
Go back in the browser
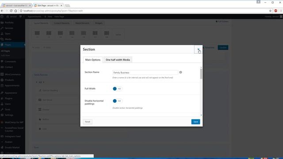pyautogui.click(x=2, y=11)
